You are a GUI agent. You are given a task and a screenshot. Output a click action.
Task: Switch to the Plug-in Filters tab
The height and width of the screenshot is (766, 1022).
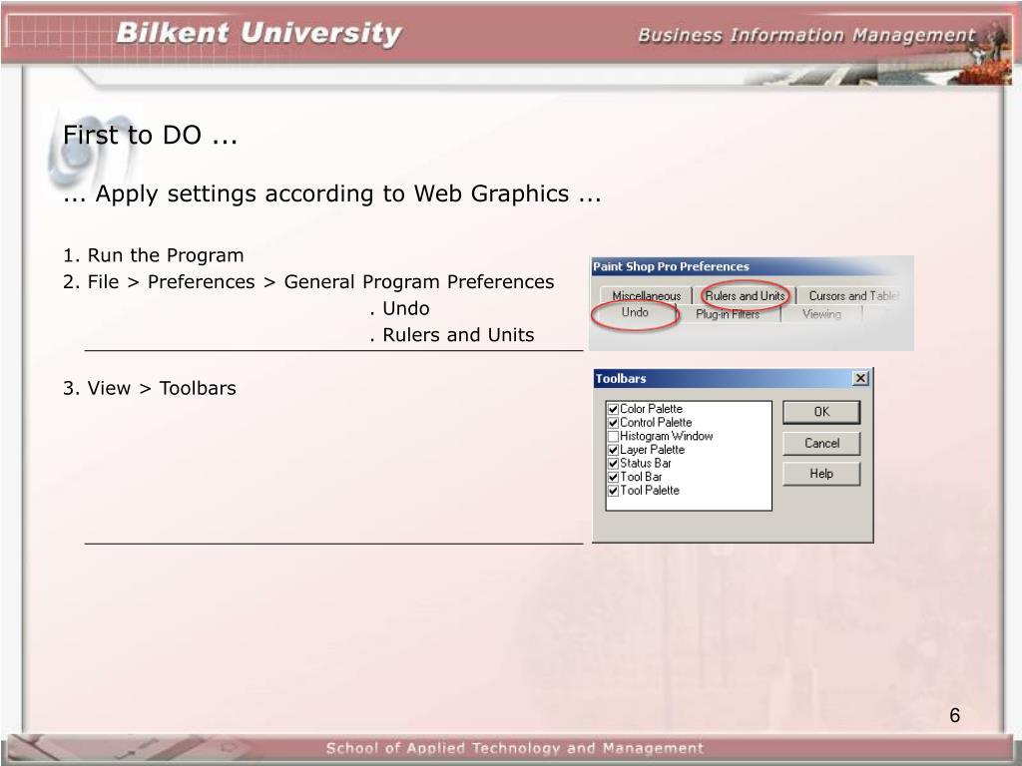coord(728,314)
